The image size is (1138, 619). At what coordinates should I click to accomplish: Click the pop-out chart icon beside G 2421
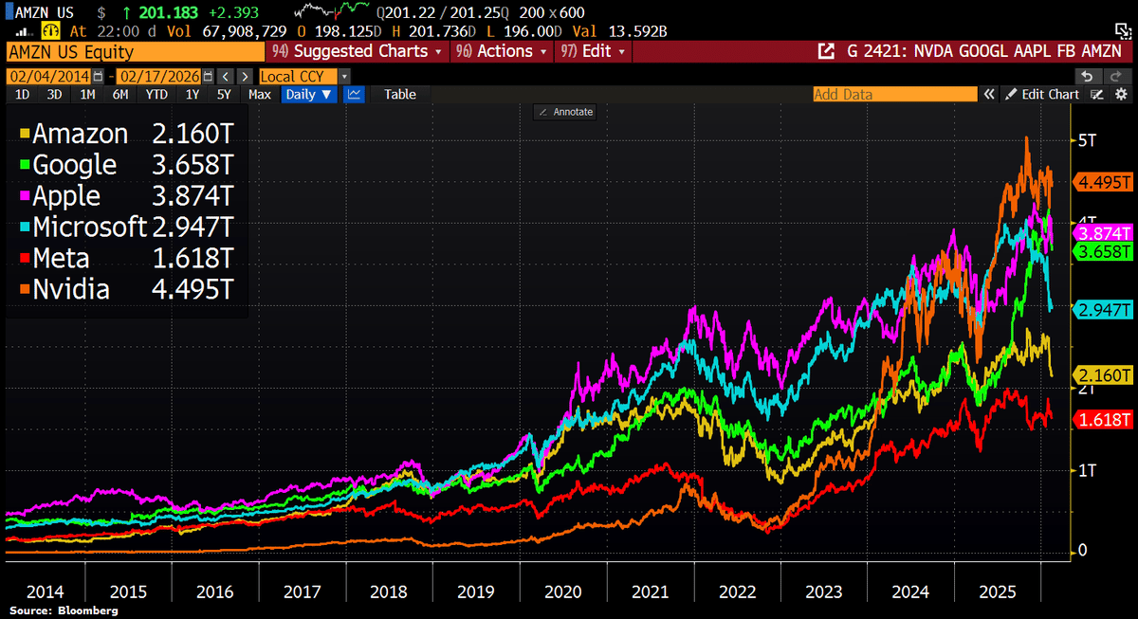coord(827,51)
